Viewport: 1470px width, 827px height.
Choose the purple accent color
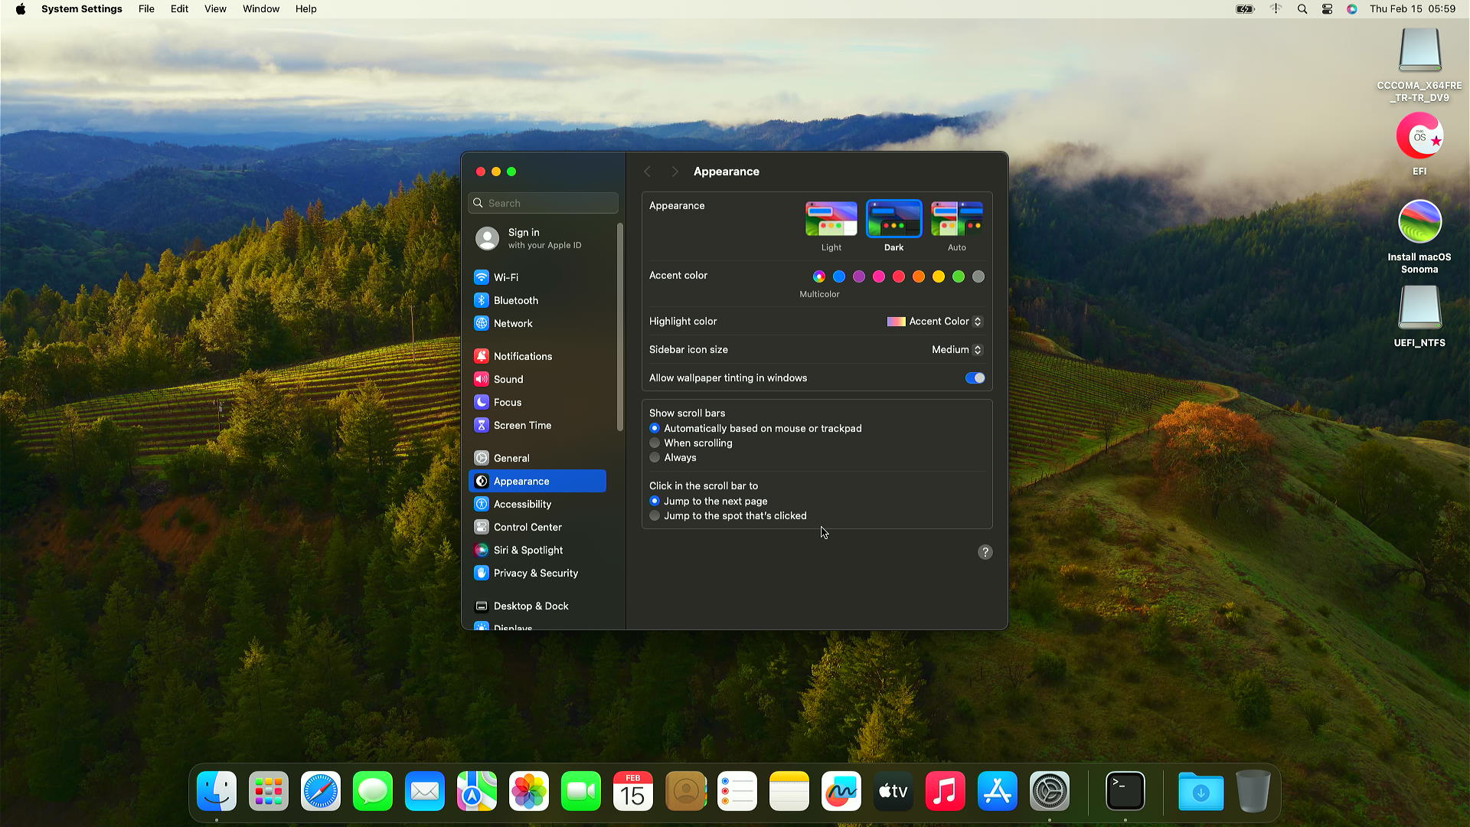coord(859,276)
